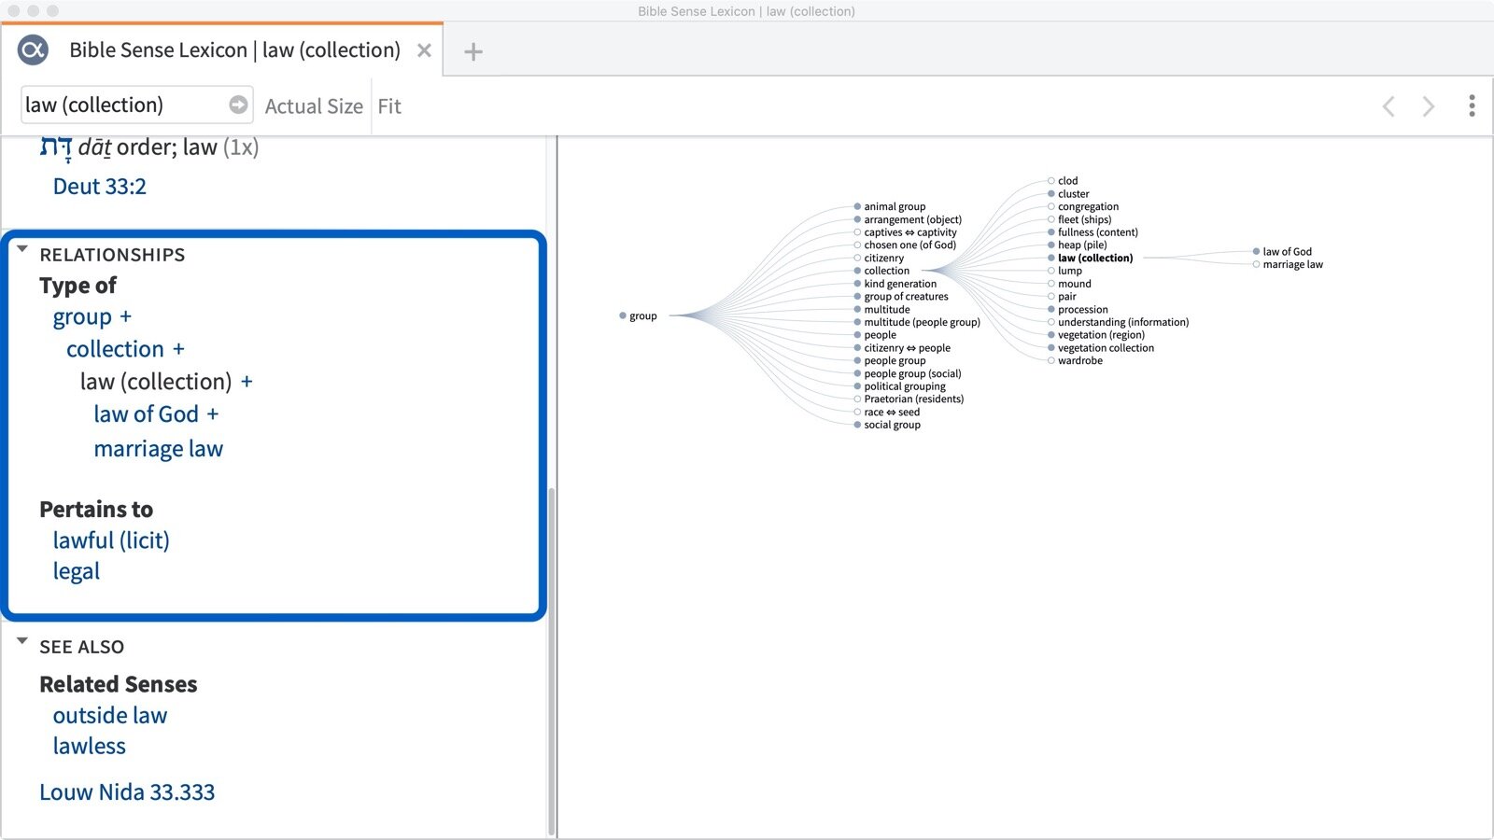
Task: Open Louw Nida 33.333 link
Action: 127,791
